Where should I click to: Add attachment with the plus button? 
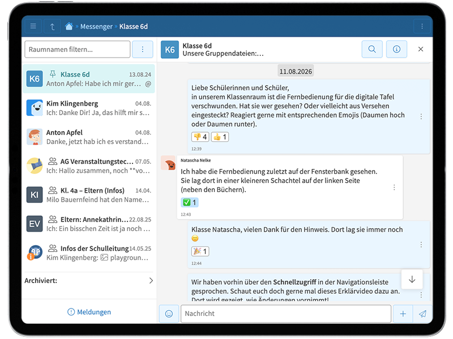[403, 314]
